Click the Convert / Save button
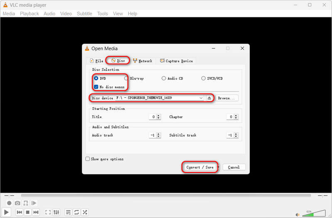Image resolution: width=332 pixels, height=218 pixels. [x=200, y=167]
